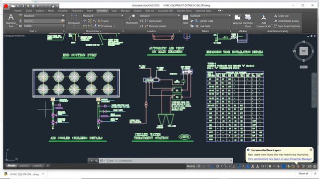This screenshot has height=179, width=319.
Task: Open the status bar Customization menu icon
Action: point(315,167)
